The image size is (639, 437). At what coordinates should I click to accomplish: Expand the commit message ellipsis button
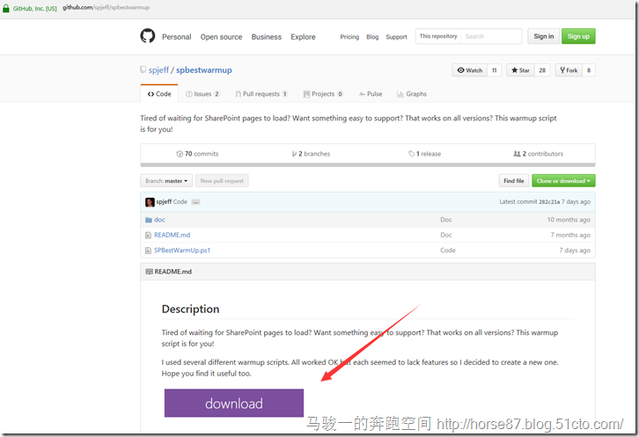tap(195, 202)
